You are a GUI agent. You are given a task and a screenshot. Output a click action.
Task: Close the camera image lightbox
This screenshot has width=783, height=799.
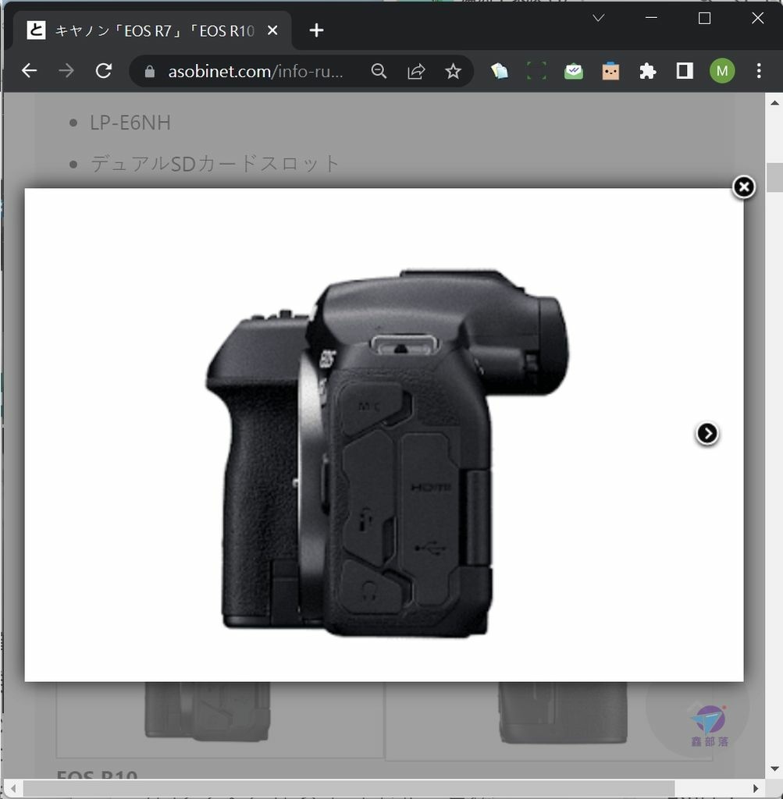(744, 187)
